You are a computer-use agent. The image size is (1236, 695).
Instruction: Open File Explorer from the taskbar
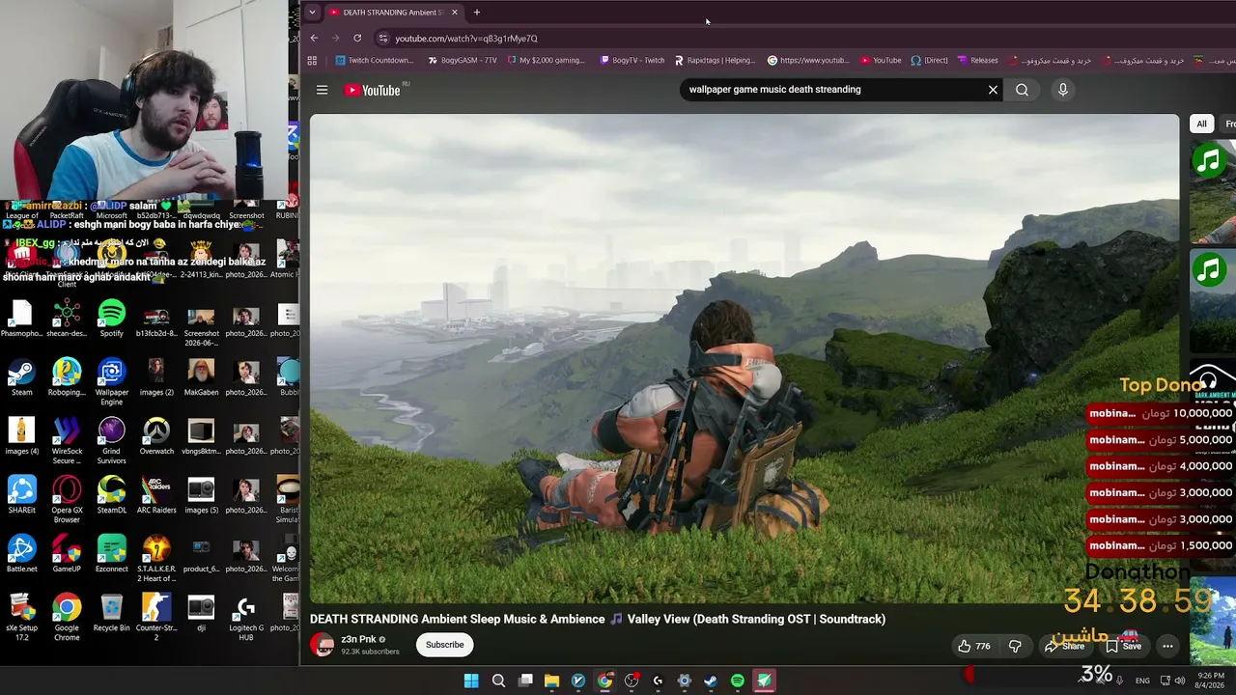pos(551,681)
